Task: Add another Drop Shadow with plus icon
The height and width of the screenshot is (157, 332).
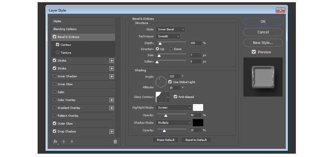Action: point(112,132)
